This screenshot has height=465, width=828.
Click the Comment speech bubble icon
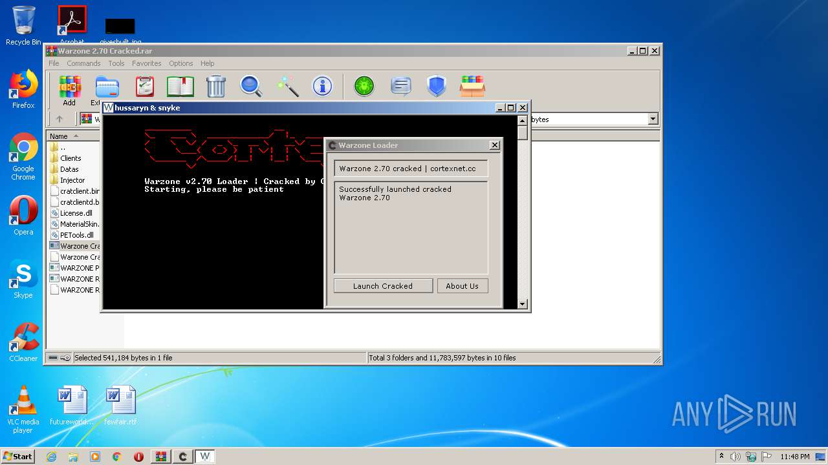click(401, 86)
